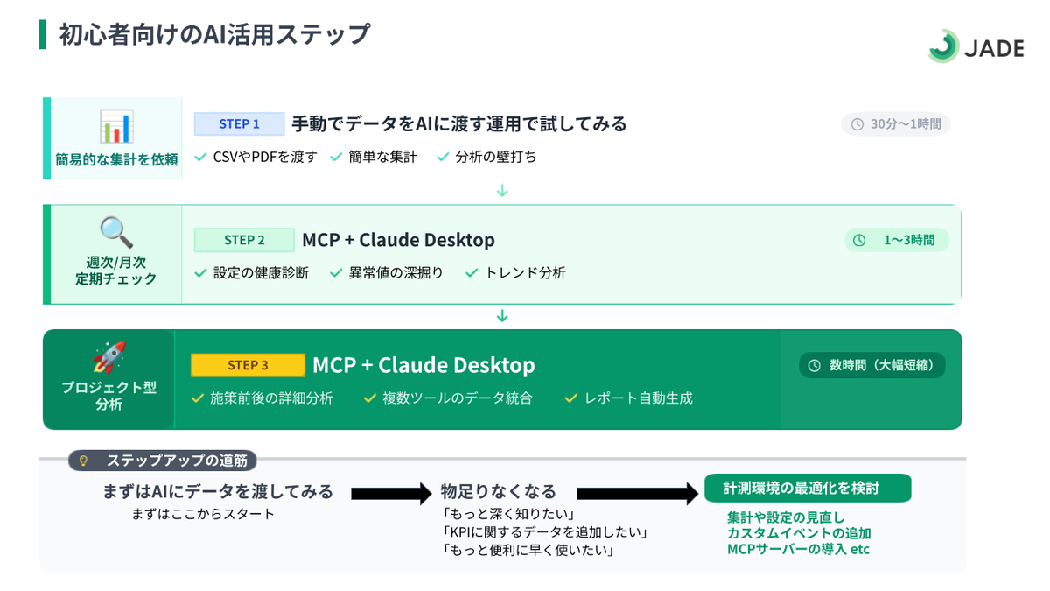The width and height of the screenshot is (1050, 591).
Task: Click the checkmark beside レポート自動生成
Action: (x=570, y=398)
